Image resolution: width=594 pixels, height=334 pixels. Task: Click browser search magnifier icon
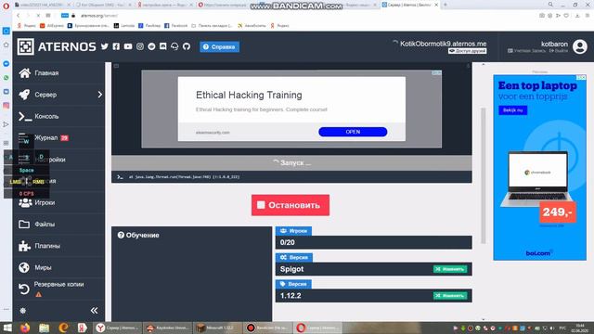[550, 5]
